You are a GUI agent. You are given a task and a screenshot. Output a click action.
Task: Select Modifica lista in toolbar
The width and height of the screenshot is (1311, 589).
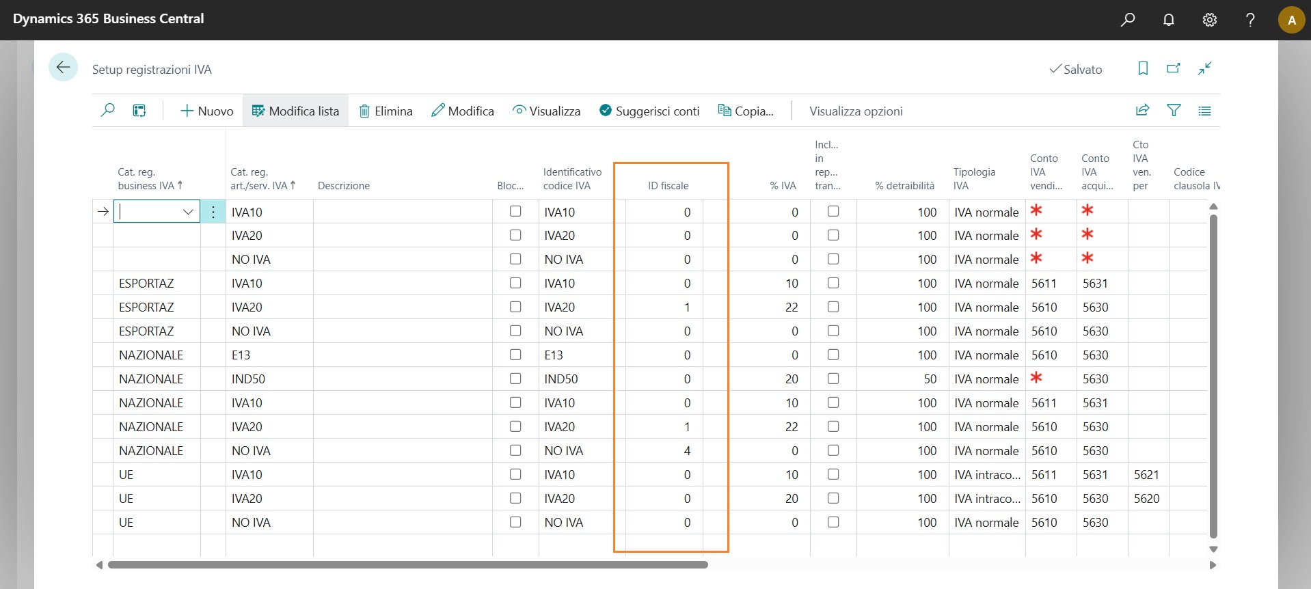point(295,111)
